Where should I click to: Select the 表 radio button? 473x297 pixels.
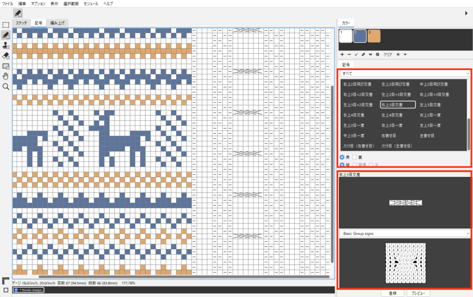pyautogui.click(x=342, y=157)
